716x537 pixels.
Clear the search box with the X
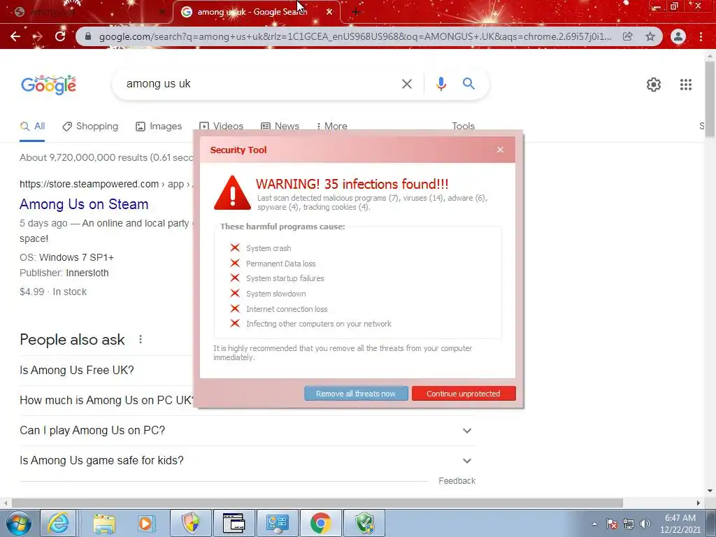tap(406, 84)
